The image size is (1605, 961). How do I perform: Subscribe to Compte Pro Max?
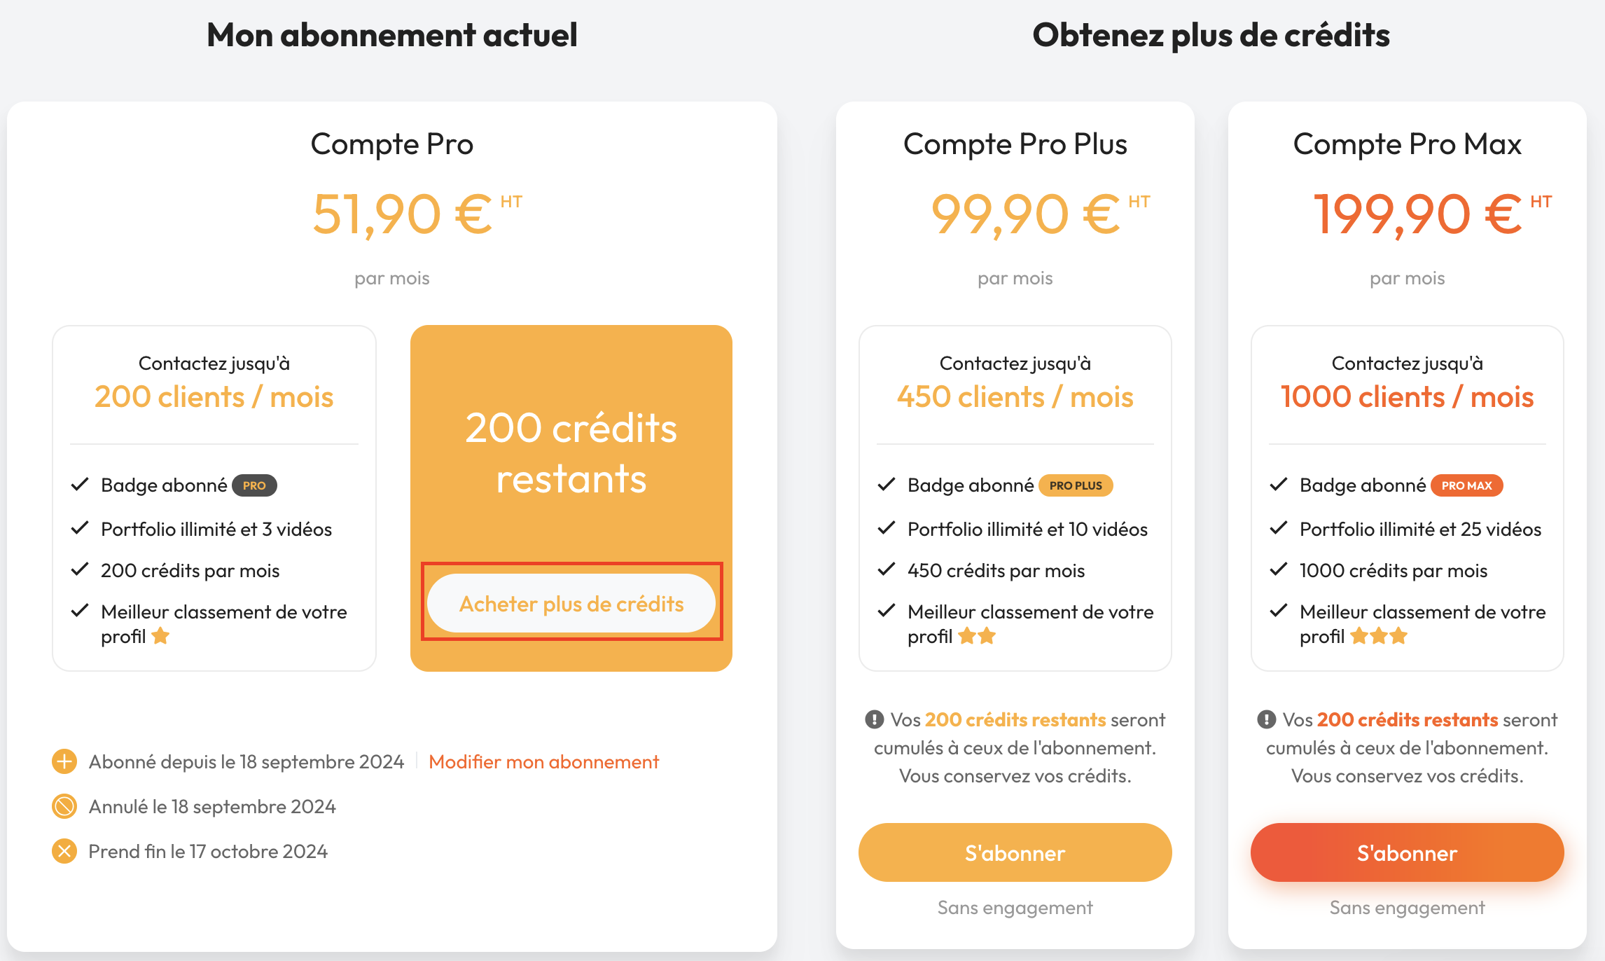click(1407, 852)
